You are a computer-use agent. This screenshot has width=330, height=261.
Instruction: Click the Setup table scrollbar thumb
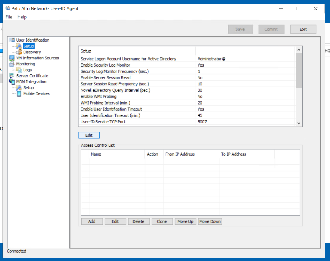pos(299,70)
